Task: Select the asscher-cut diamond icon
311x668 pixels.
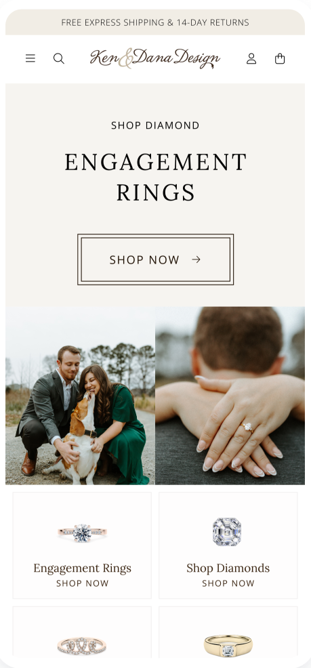Action: [227, 532]
